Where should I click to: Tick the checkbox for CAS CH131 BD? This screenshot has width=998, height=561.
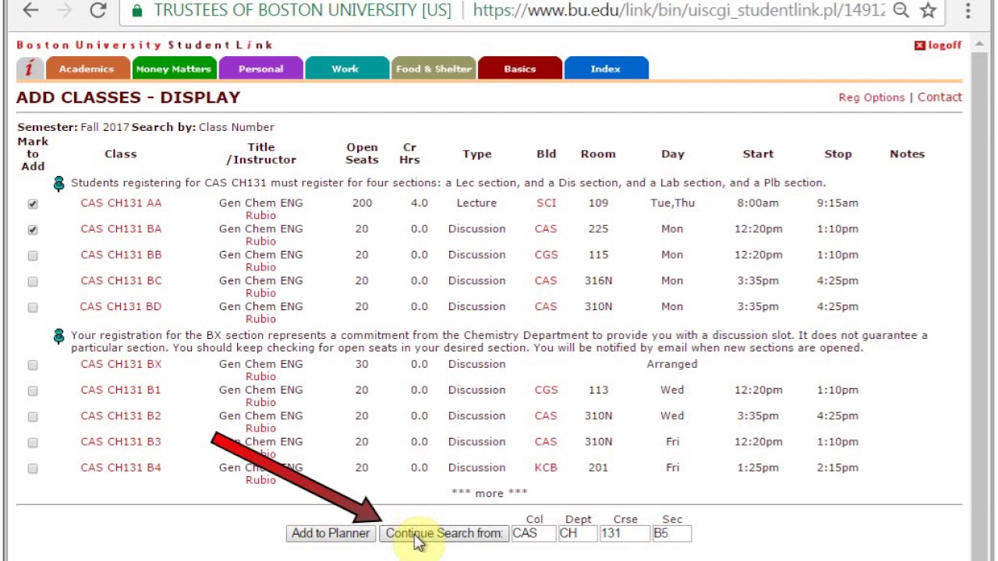coord(33,307)
